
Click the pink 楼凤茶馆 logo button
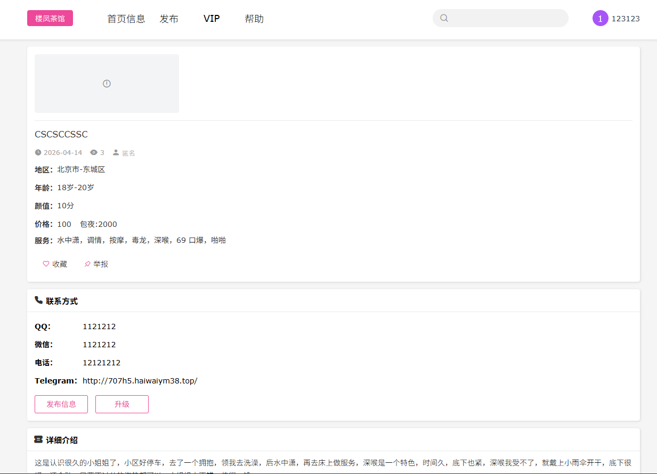coord(50,18)
